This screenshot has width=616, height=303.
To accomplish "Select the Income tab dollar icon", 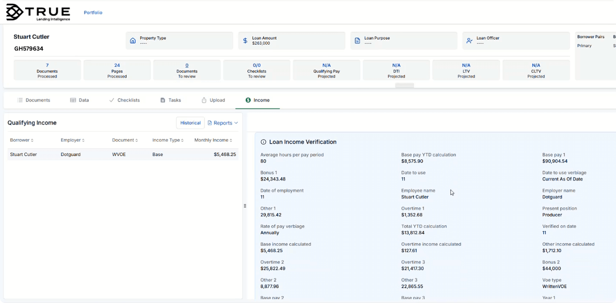I will click(x=248, y=100).
